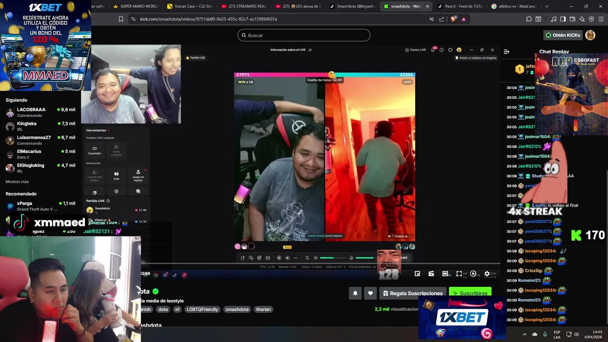Collapse the chat with the arrow icon
The width and height of the screenshot is (608, 342).
506,51
